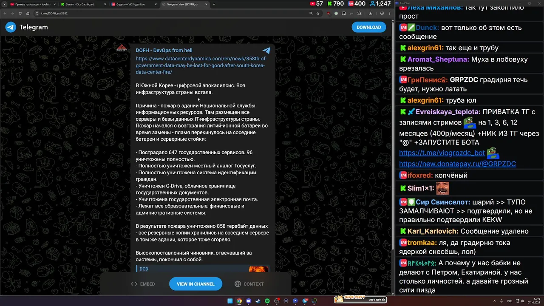Open Steam from the taskbar
This screenshot has width=544, height=306.
[258, 301]
